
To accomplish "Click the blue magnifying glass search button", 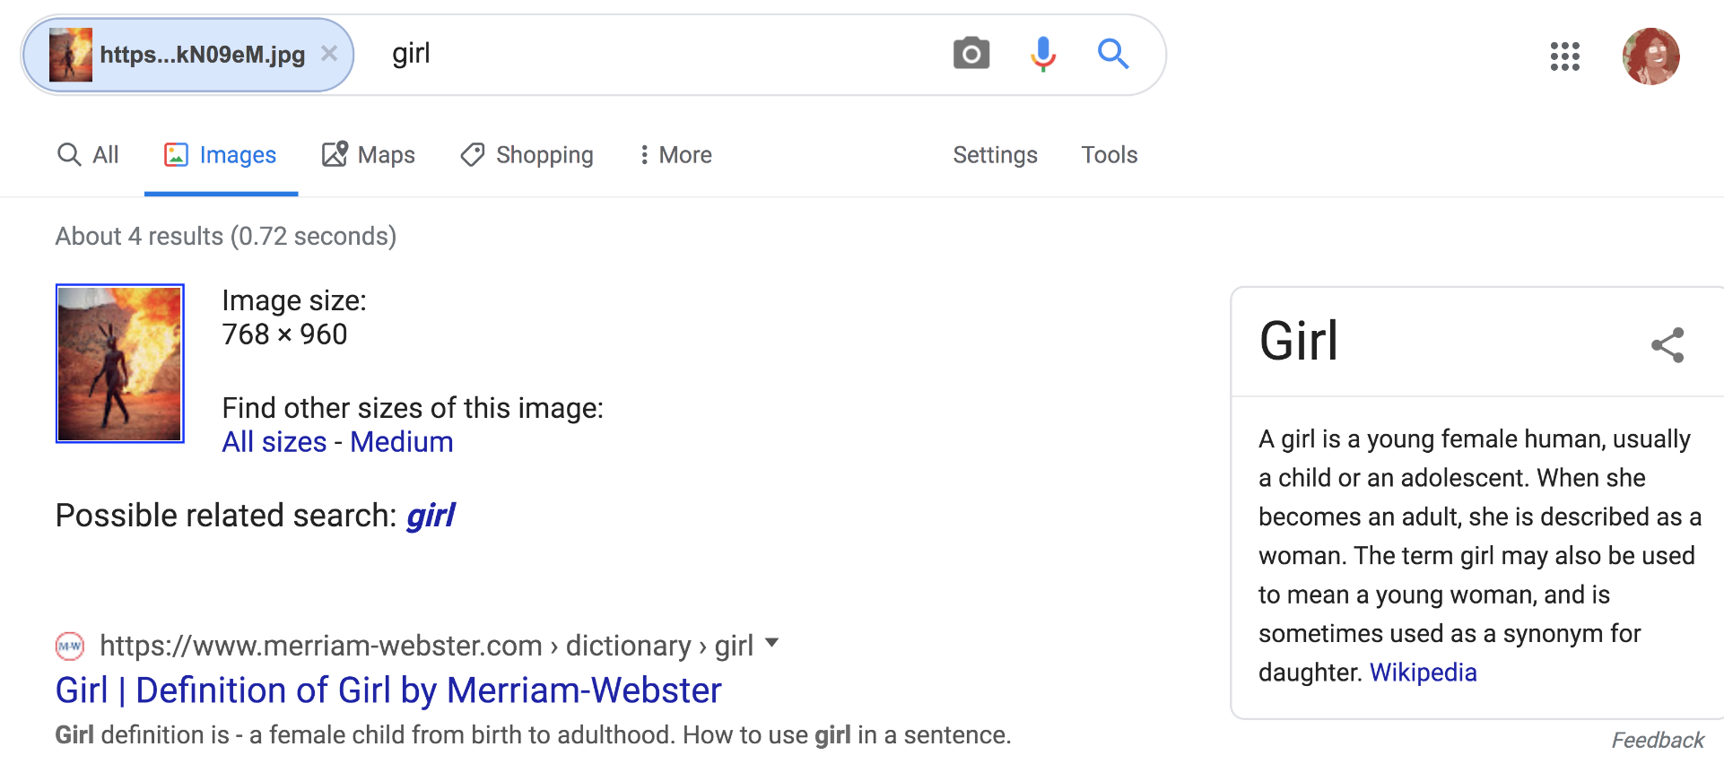I will (1112, 54).
